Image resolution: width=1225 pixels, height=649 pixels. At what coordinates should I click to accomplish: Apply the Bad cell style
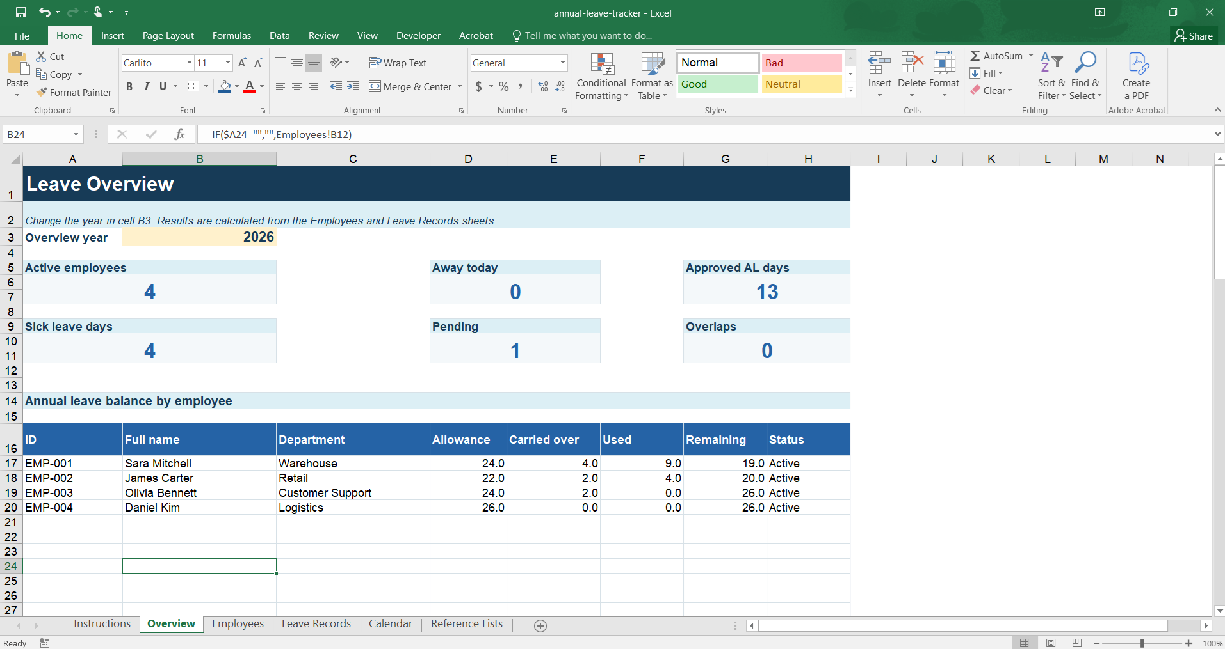[802, 63]
